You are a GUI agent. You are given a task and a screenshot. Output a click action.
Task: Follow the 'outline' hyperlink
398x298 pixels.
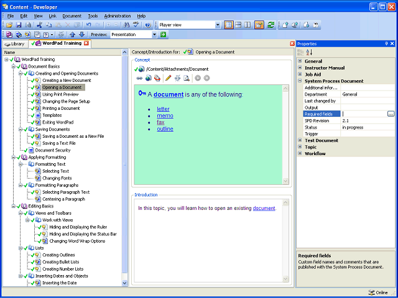(x=165, y=129)
